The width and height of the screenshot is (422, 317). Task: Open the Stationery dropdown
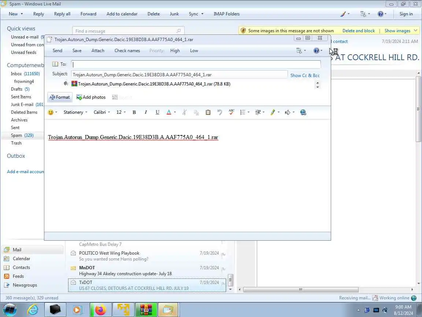(x=75, y=112)
